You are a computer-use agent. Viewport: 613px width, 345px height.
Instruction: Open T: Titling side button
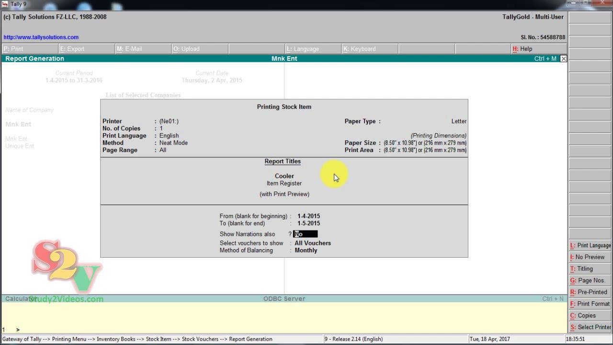590,269
